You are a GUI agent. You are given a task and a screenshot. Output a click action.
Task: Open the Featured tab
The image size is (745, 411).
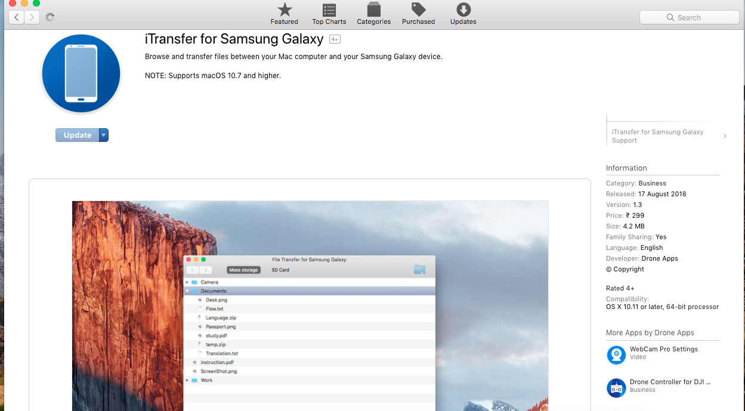[285, 13]
